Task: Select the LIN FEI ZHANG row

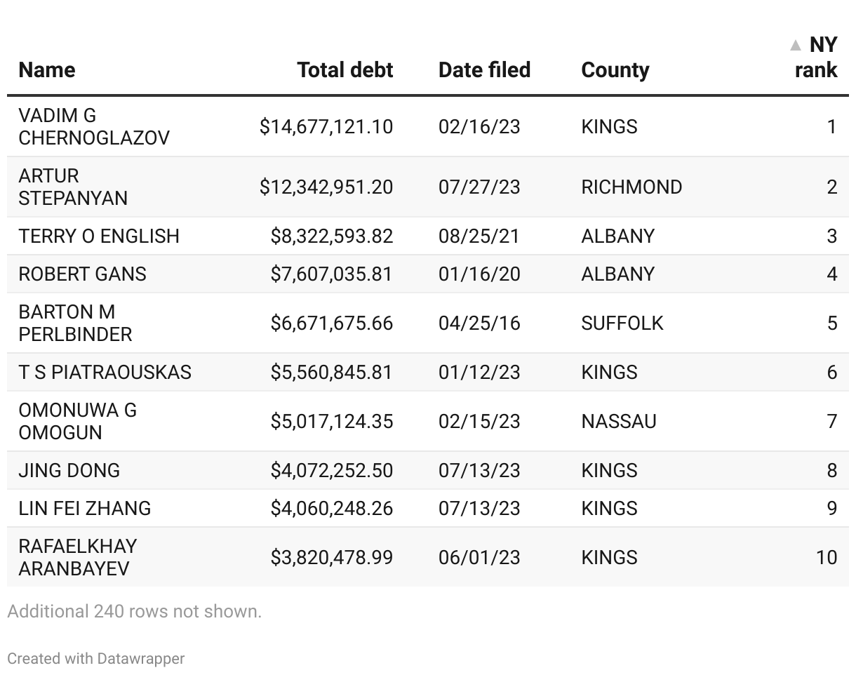Action: tap(85, 509)
